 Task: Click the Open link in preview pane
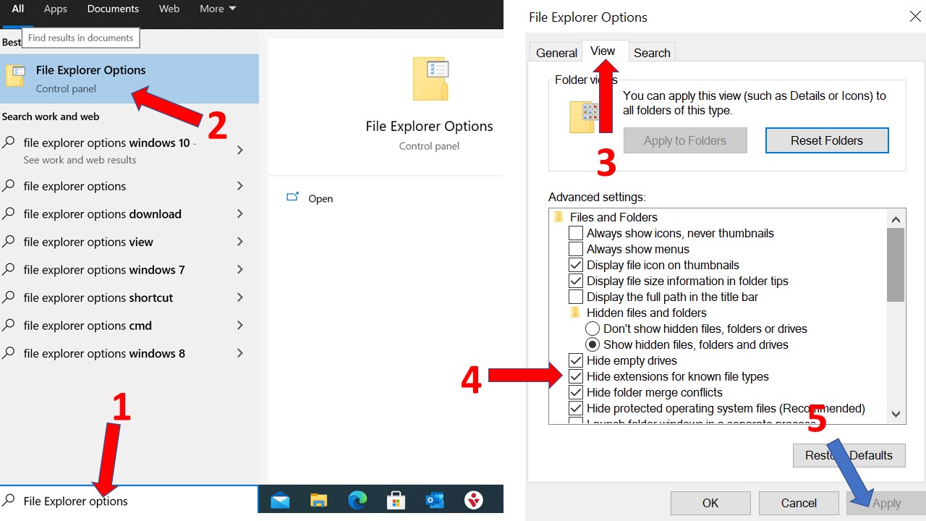click(x=320, y=198)
